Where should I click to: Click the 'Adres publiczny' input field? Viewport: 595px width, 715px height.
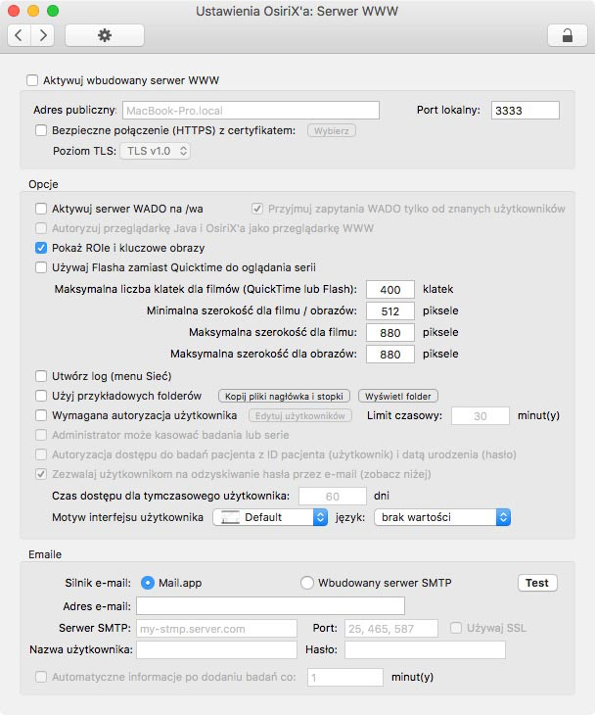pyautogui.click(x=252, y=111)
